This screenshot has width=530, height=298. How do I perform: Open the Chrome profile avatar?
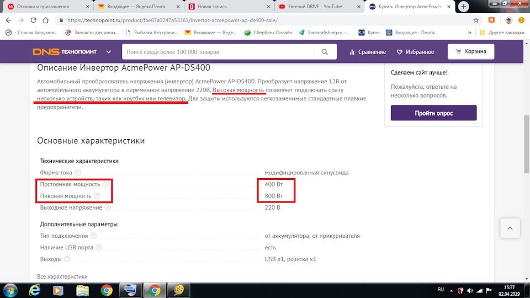point(508,20)
